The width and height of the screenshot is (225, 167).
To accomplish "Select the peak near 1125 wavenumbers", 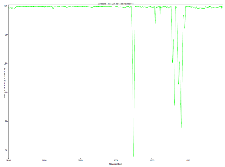I will (179, 83).
